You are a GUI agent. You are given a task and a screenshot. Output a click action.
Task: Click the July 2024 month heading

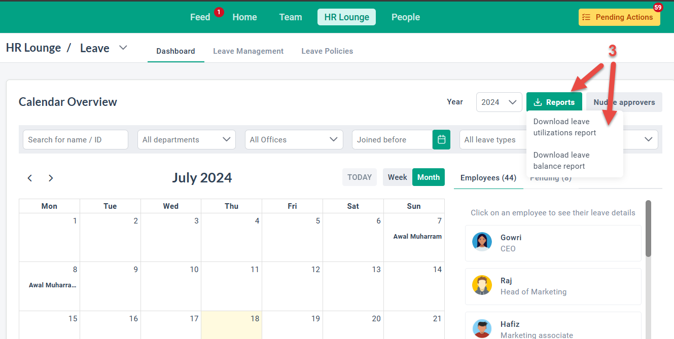[x=202, y=178]
